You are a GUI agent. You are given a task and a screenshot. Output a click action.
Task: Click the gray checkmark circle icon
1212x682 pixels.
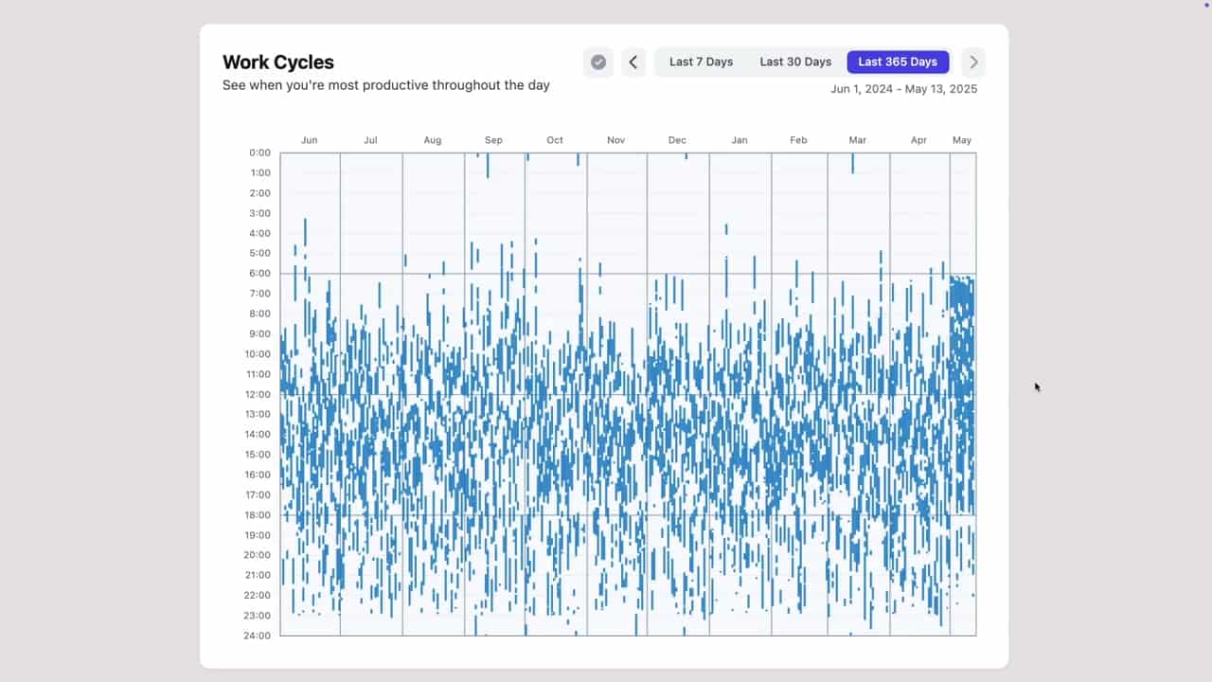click(598, 63)
